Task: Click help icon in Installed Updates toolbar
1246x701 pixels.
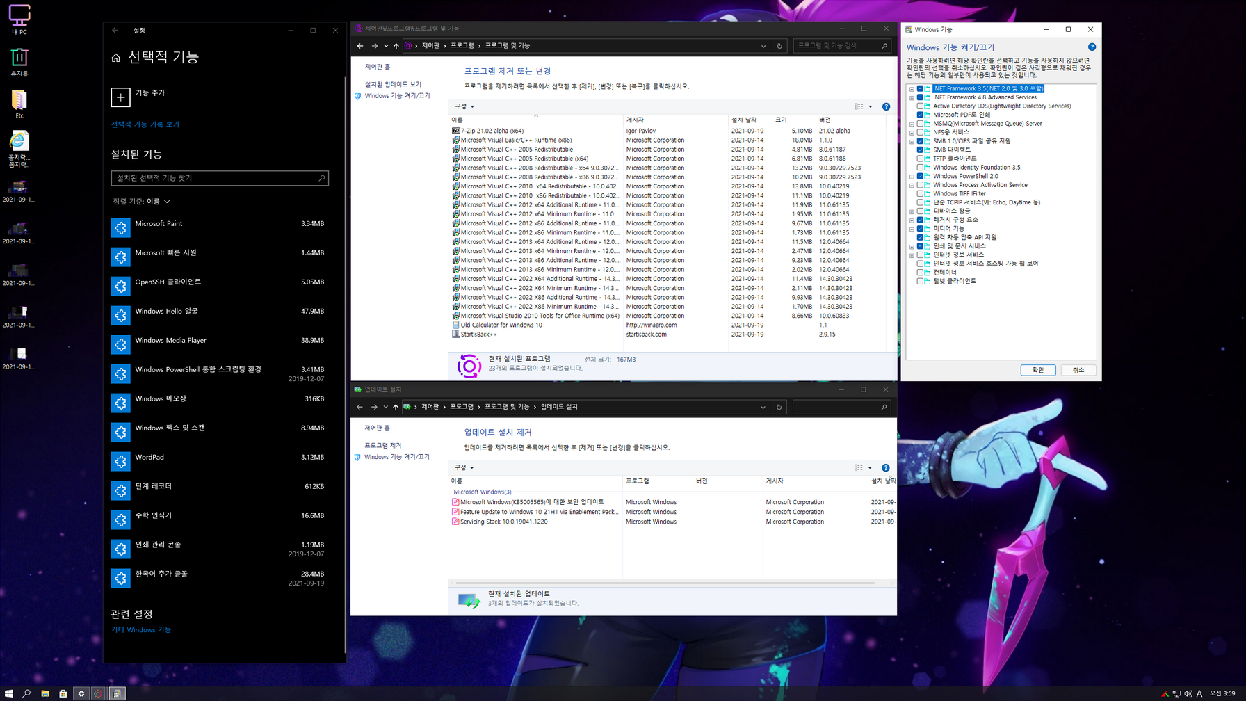Action: 885,467
